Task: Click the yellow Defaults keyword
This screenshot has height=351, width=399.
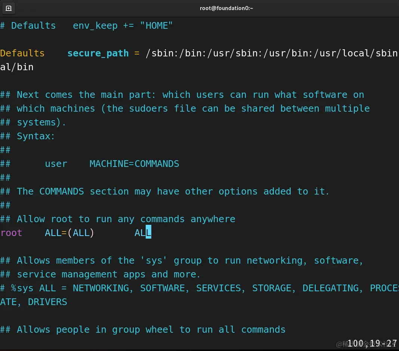Action: tap(22, 53)
